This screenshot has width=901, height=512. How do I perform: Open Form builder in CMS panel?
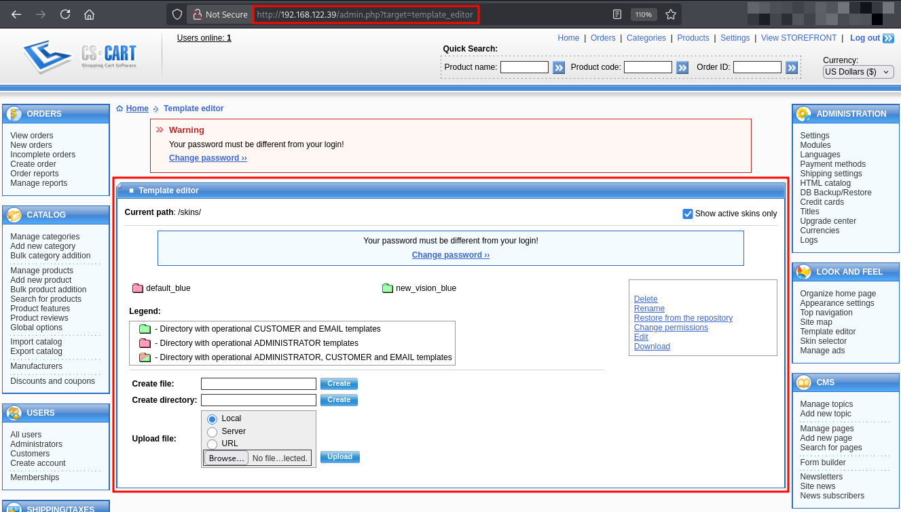coord(823,462)
